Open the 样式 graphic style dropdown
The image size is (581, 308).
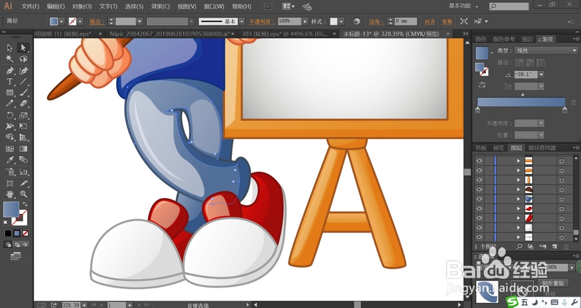341,22
